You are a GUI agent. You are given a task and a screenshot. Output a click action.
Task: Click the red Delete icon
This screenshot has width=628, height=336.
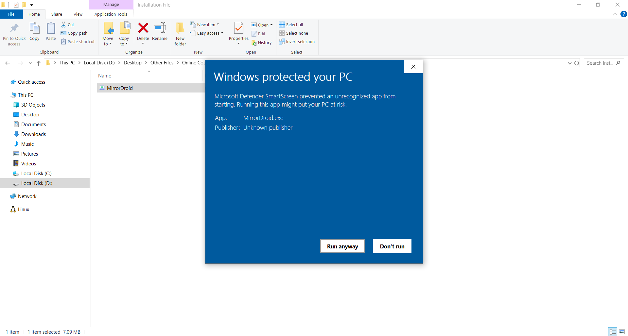pyautogui.click(x=143, y=28)
